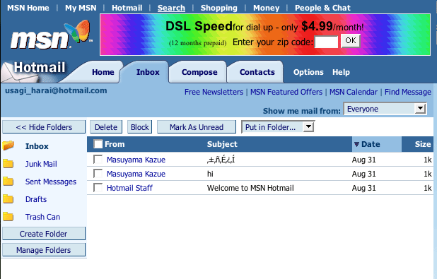The width and height of the screenshot is (437, 279).
Task: Click the usagi_harai@hotmail.com address text
Action: (56, 90)
